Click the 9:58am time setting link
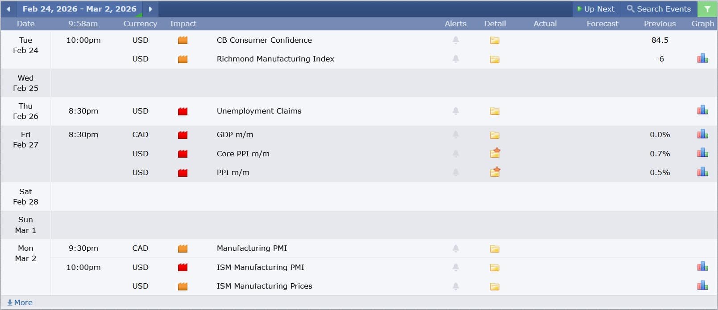 83,24
